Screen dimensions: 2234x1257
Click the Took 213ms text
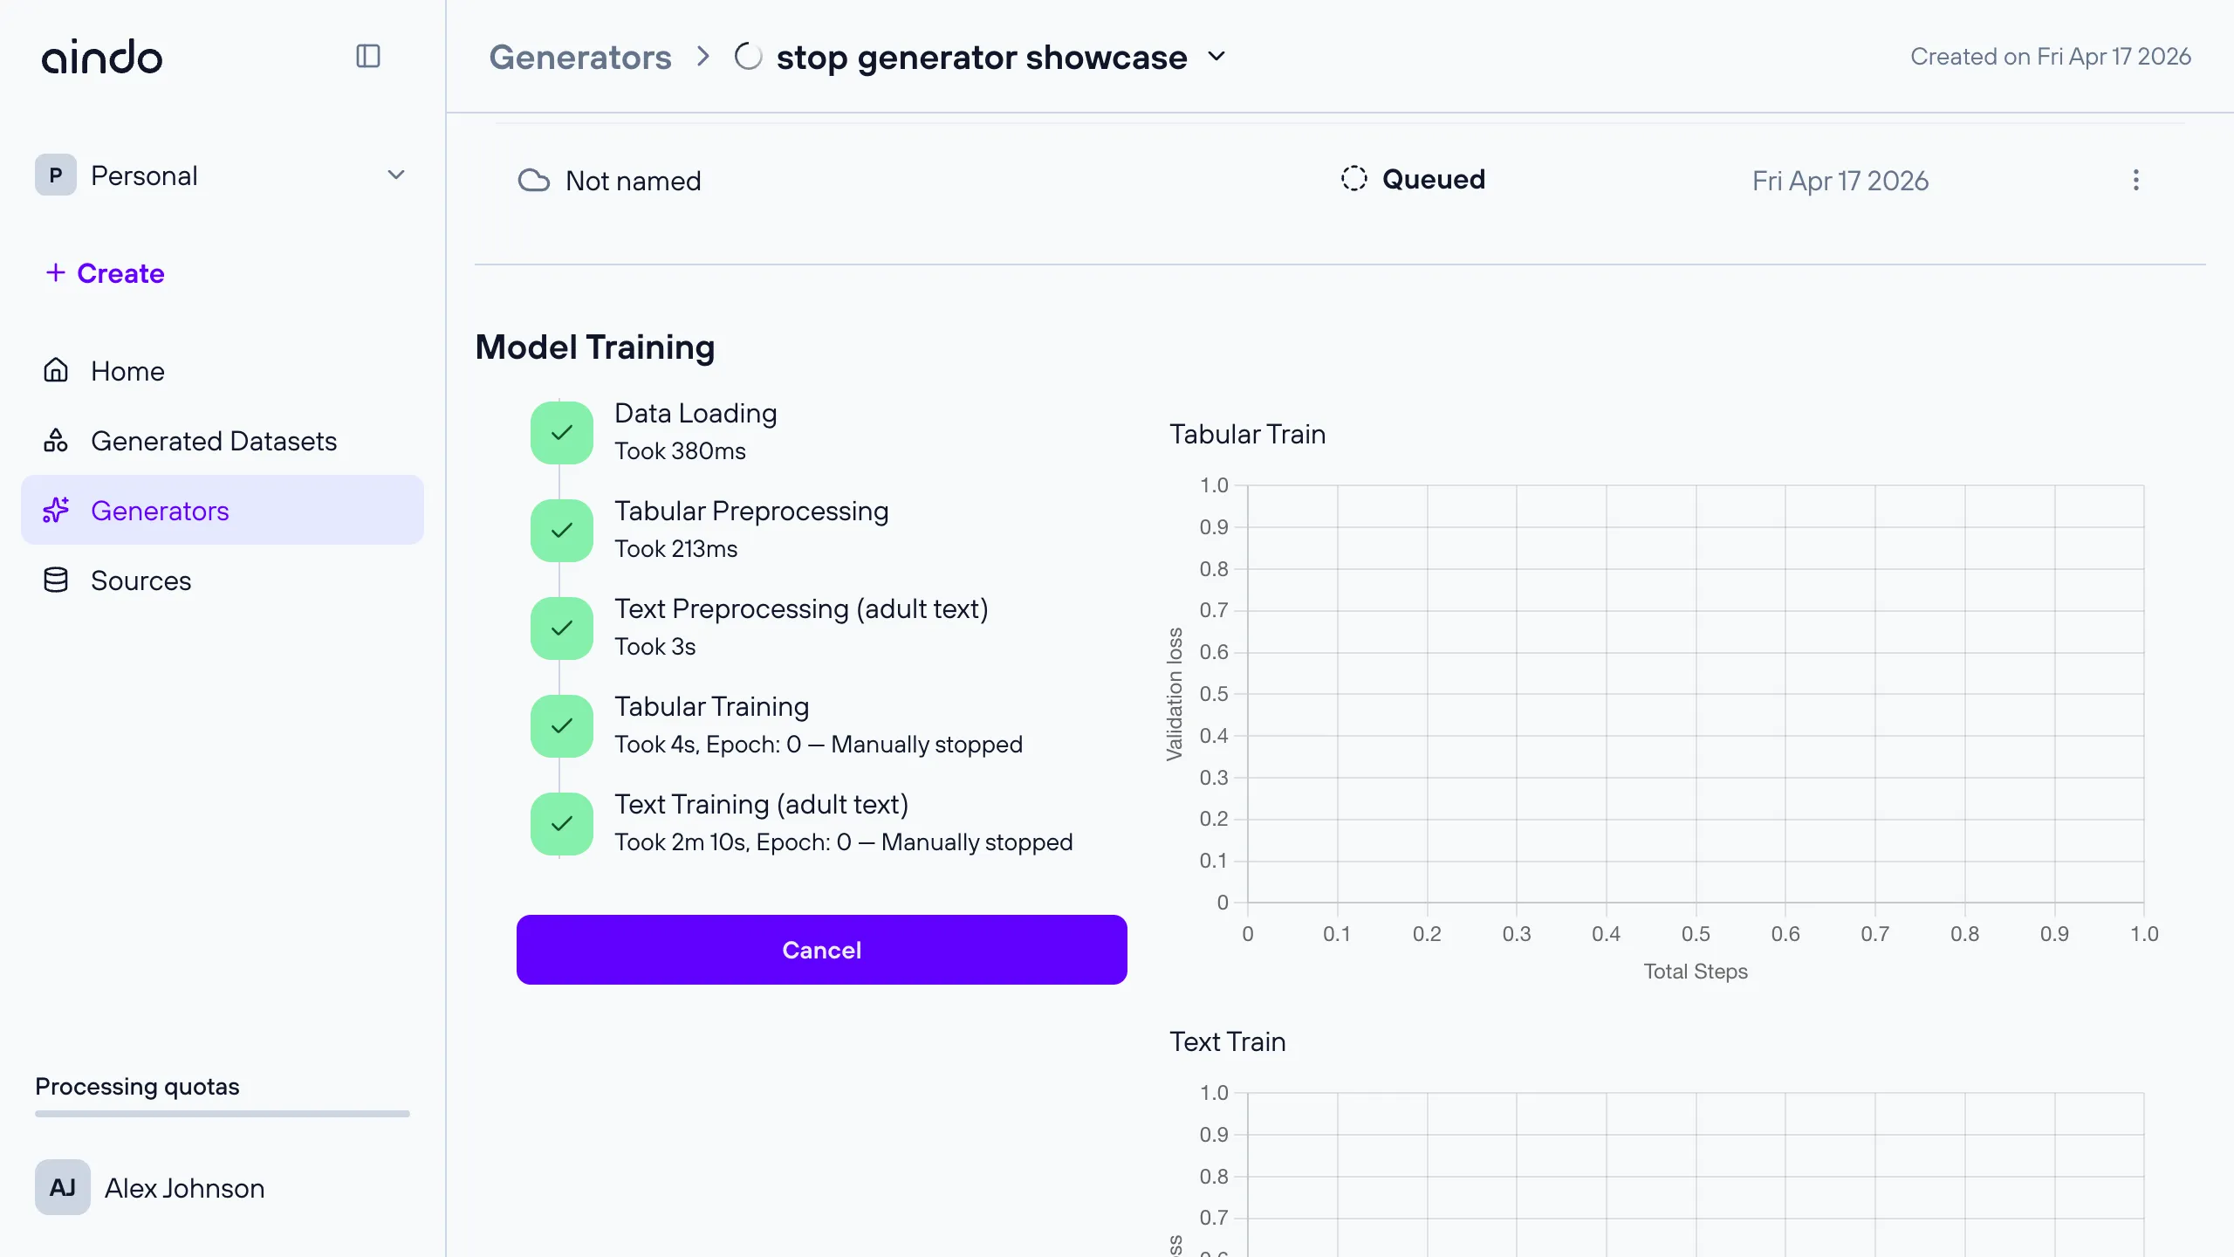click(676, 549)
